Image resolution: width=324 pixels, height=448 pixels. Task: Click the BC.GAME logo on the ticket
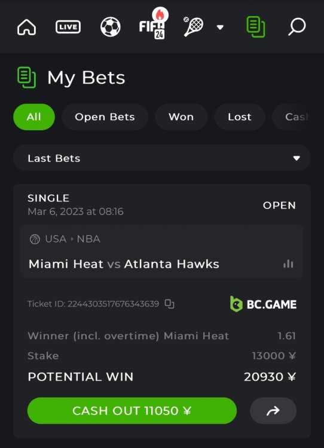coord(263,304)
